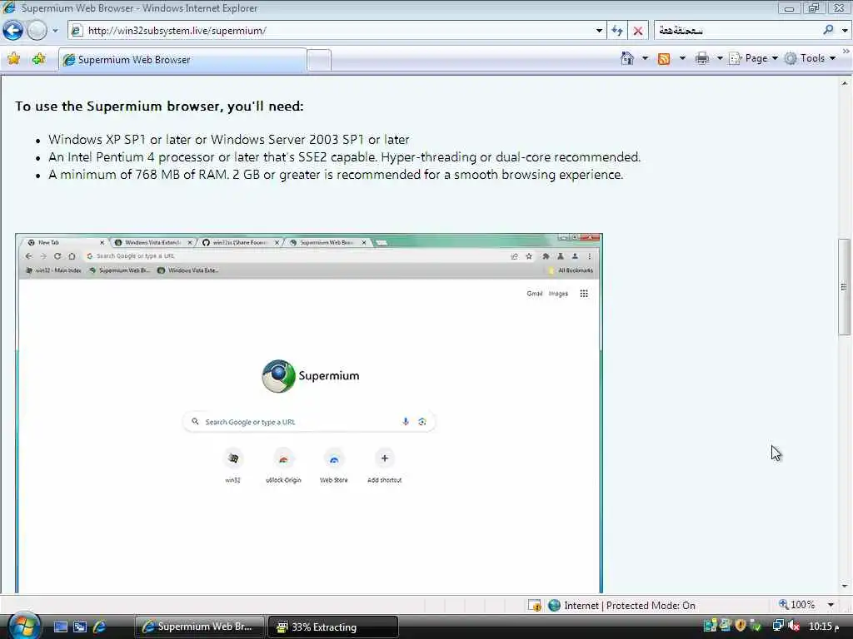853x639 pixels.
Task: Click Show Desktop quick launch icon
Action: point(60,627)
